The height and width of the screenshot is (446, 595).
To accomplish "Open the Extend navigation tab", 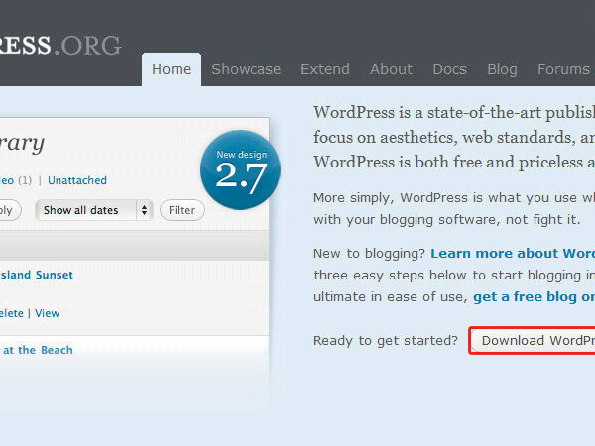I will tap(325, 69).
